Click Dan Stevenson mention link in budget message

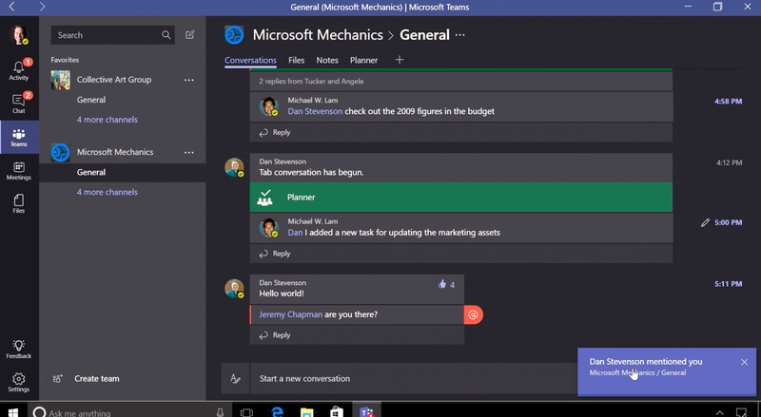coord(315,111)
